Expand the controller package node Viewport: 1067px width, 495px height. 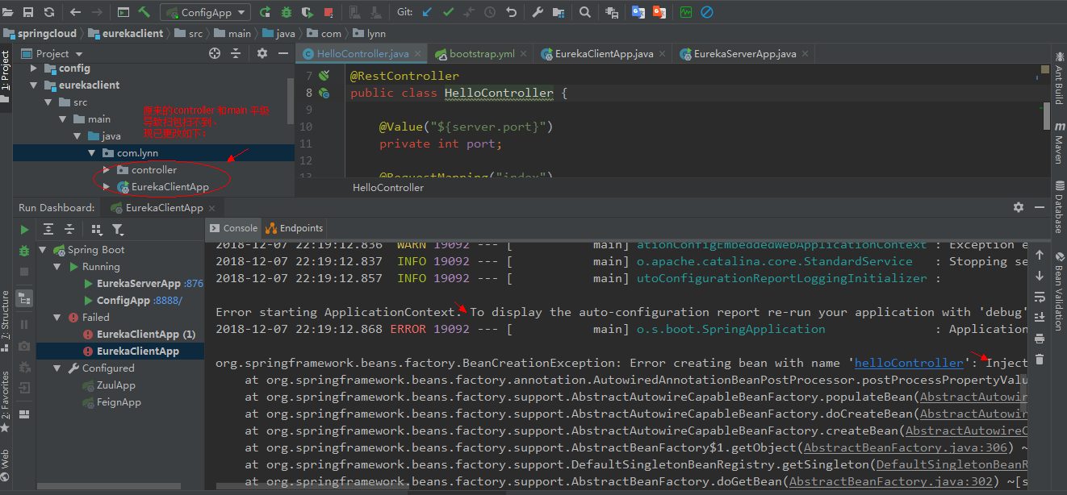pyautogui.click(x=106, y=170)
